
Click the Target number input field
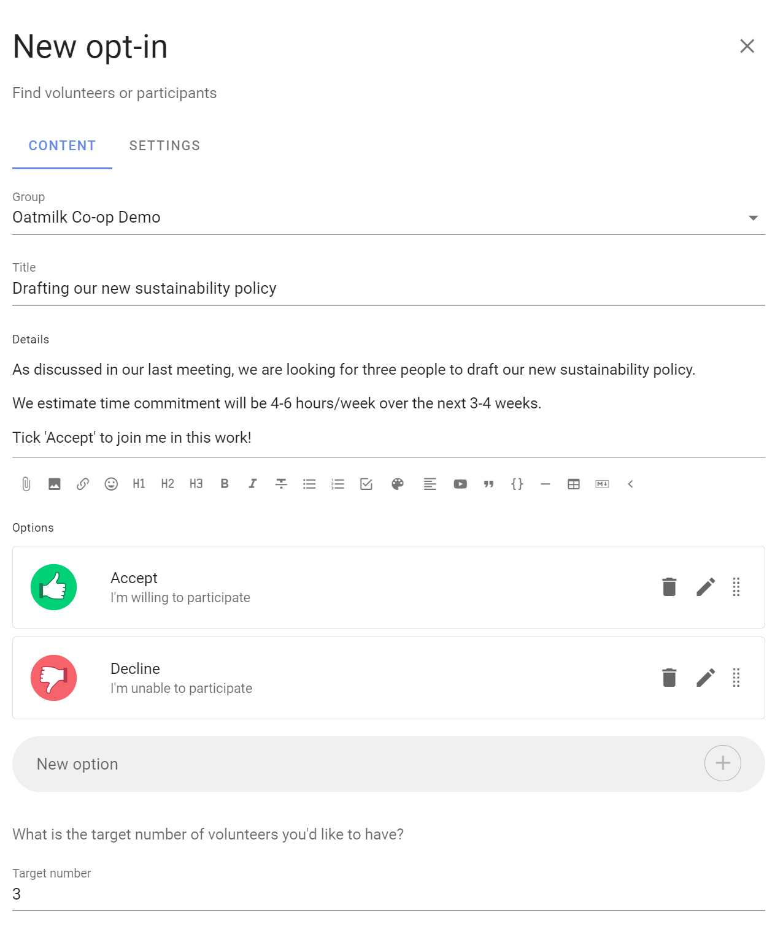click(388, 894)
